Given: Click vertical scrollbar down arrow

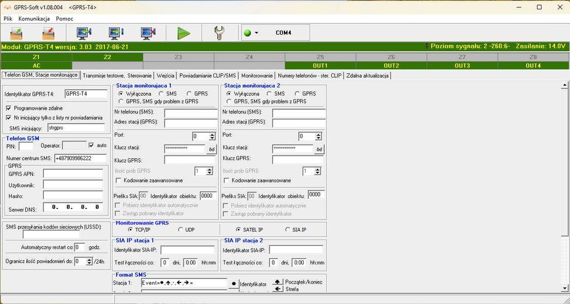Looking at the screenshot, I should click(564, 289).
